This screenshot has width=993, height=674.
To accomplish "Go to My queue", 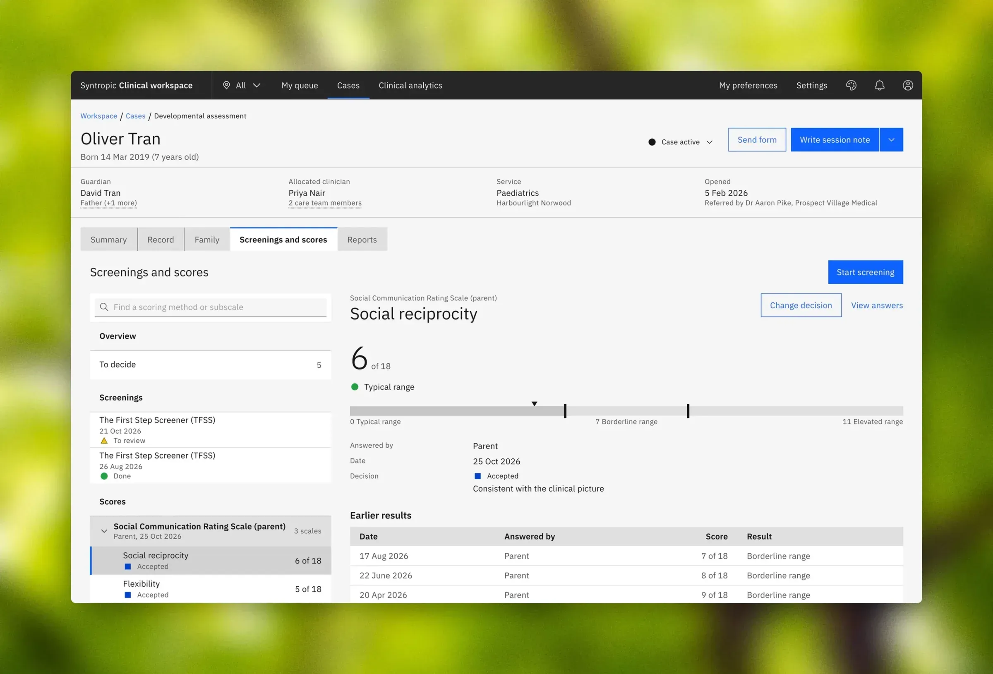I will tap(300, 86).
